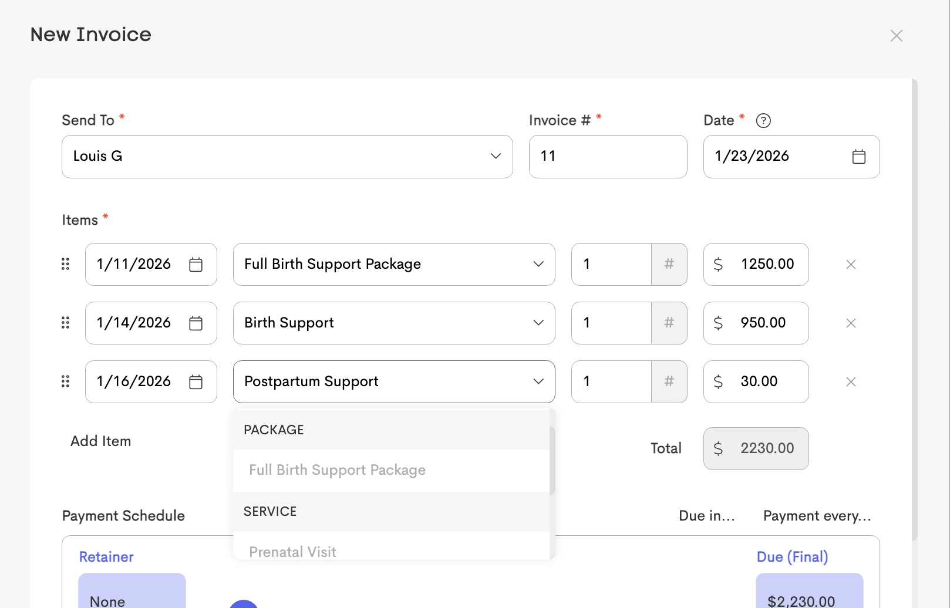Click the Due in... column header
The image size is (950, 608).
[x=707, y=516]
